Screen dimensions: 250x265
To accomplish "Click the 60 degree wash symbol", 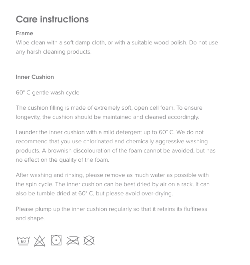I will tap(23, 241).
